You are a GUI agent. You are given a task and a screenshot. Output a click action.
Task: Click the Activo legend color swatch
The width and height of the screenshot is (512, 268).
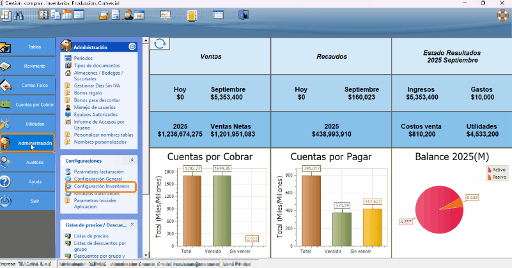pyautogui.click(x=490, y=170)
